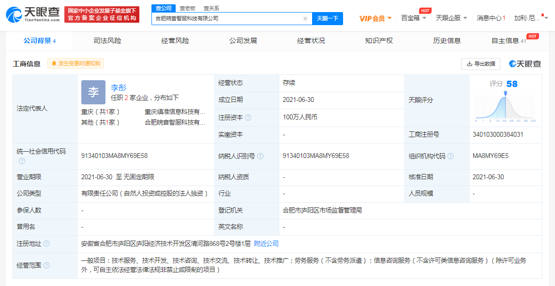Screen dimensions: 555x286
Task: Click help icon beside 组织机构代码
Action: (x=450, y=156)
